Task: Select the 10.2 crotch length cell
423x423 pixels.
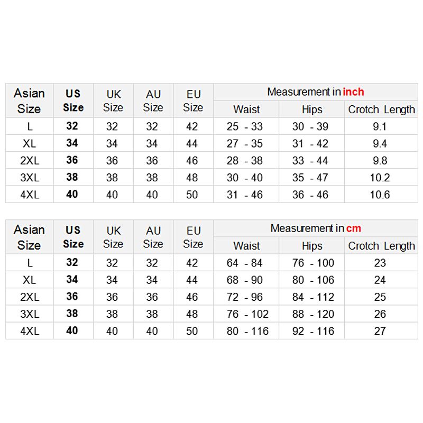Action: tap(380, 178)
